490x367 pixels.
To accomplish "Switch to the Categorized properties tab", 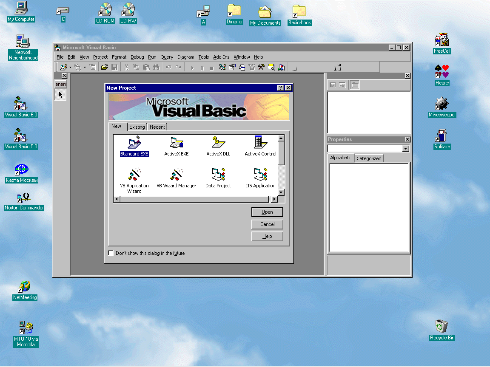I will pos(369,158).
